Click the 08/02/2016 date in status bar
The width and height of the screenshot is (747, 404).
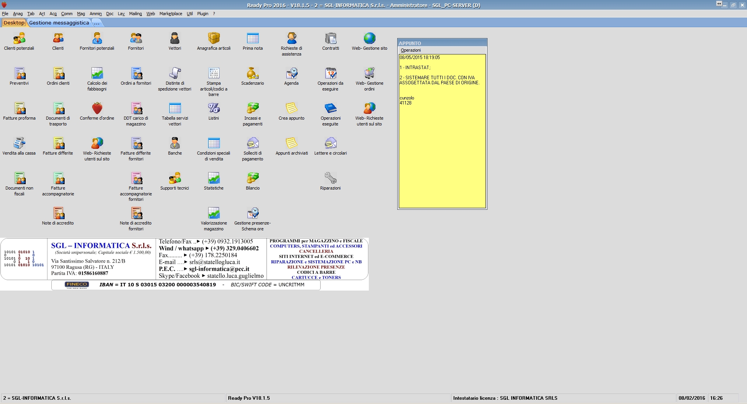pyautogui.click(x=692, y=398)
